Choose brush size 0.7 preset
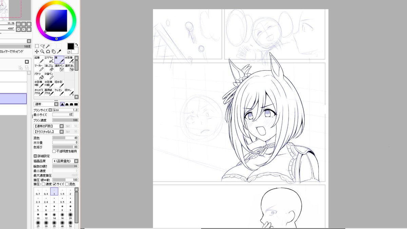Viewport: 407px width, 229px height. (x=38, y=192)
